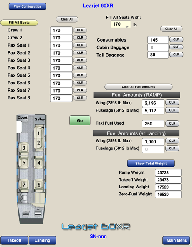Select the Ramp Weight value 23728
The image size is (192, 247).
[168, 173]
